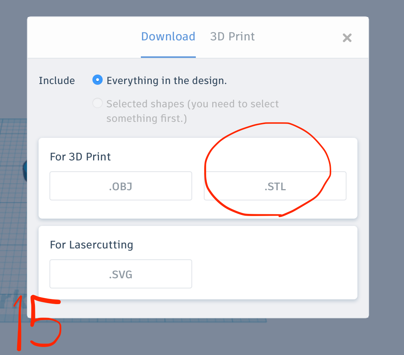Screen dimensions: 404x355
Task: Export .SVG file for lasercutting
Action: 121,274
